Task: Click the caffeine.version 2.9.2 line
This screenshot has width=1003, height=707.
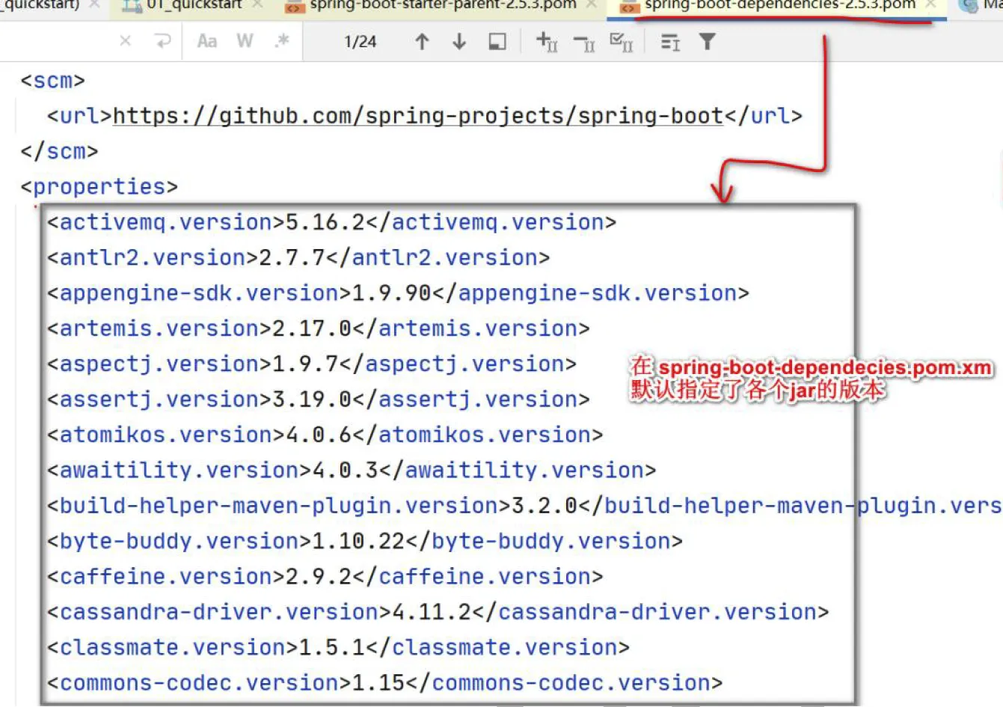Action: [325, 577]
